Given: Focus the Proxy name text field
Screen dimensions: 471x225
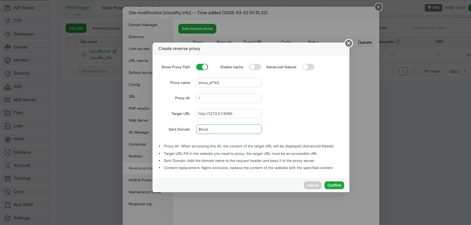Looking at the screenshot, I should (x=229, y=83).
